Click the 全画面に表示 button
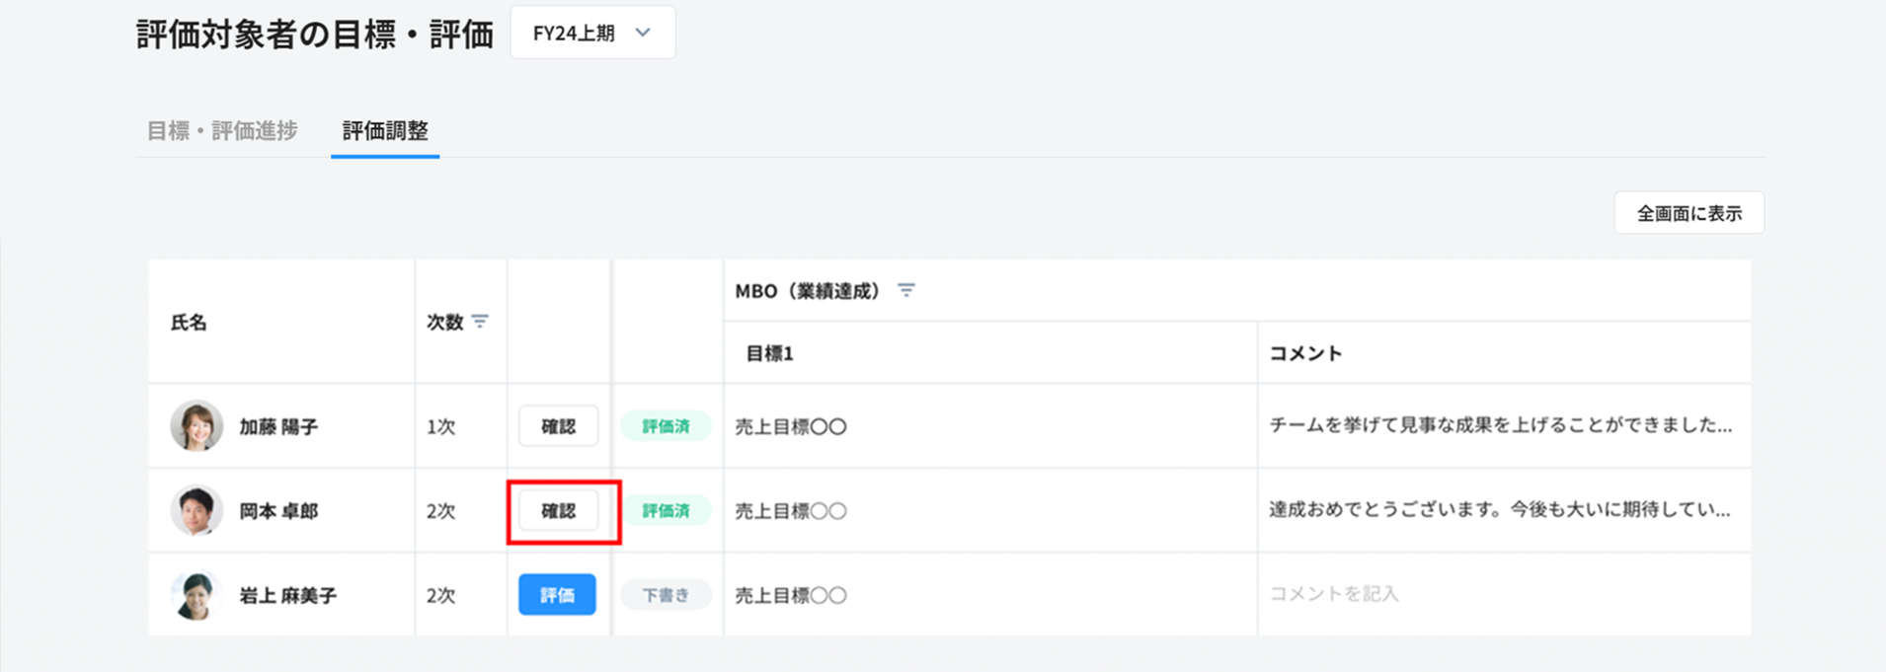1886x672 pixels. click(x=1689, y=213)
